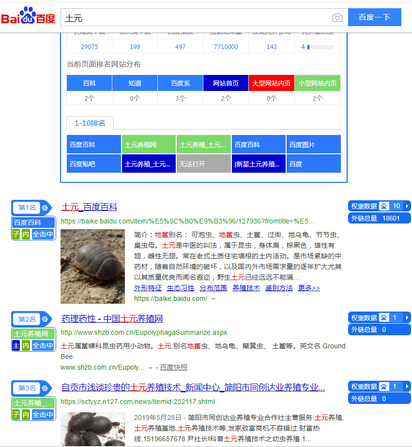Viewport: 412px width, 447px height.
Task: Open the 药理药性 - 中国土元养殖网 result
Action: point(112,318)
